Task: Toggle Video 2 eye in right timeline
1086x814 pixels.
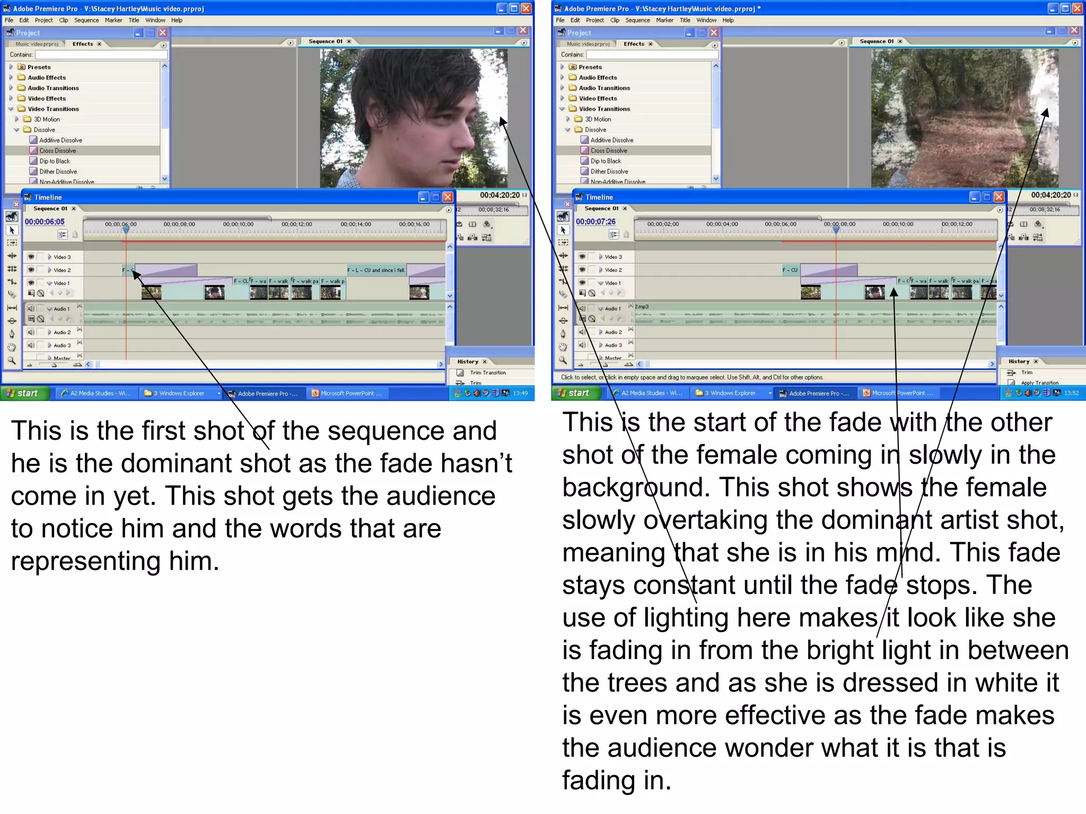Action: click(582, 269)
